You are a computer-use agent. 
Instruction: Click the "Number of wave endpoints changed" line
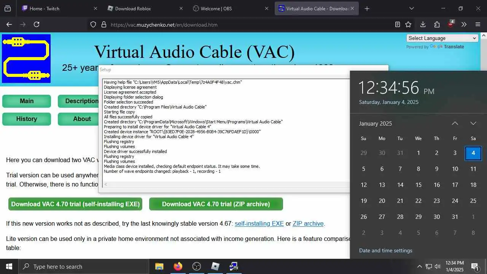(162, 171)
